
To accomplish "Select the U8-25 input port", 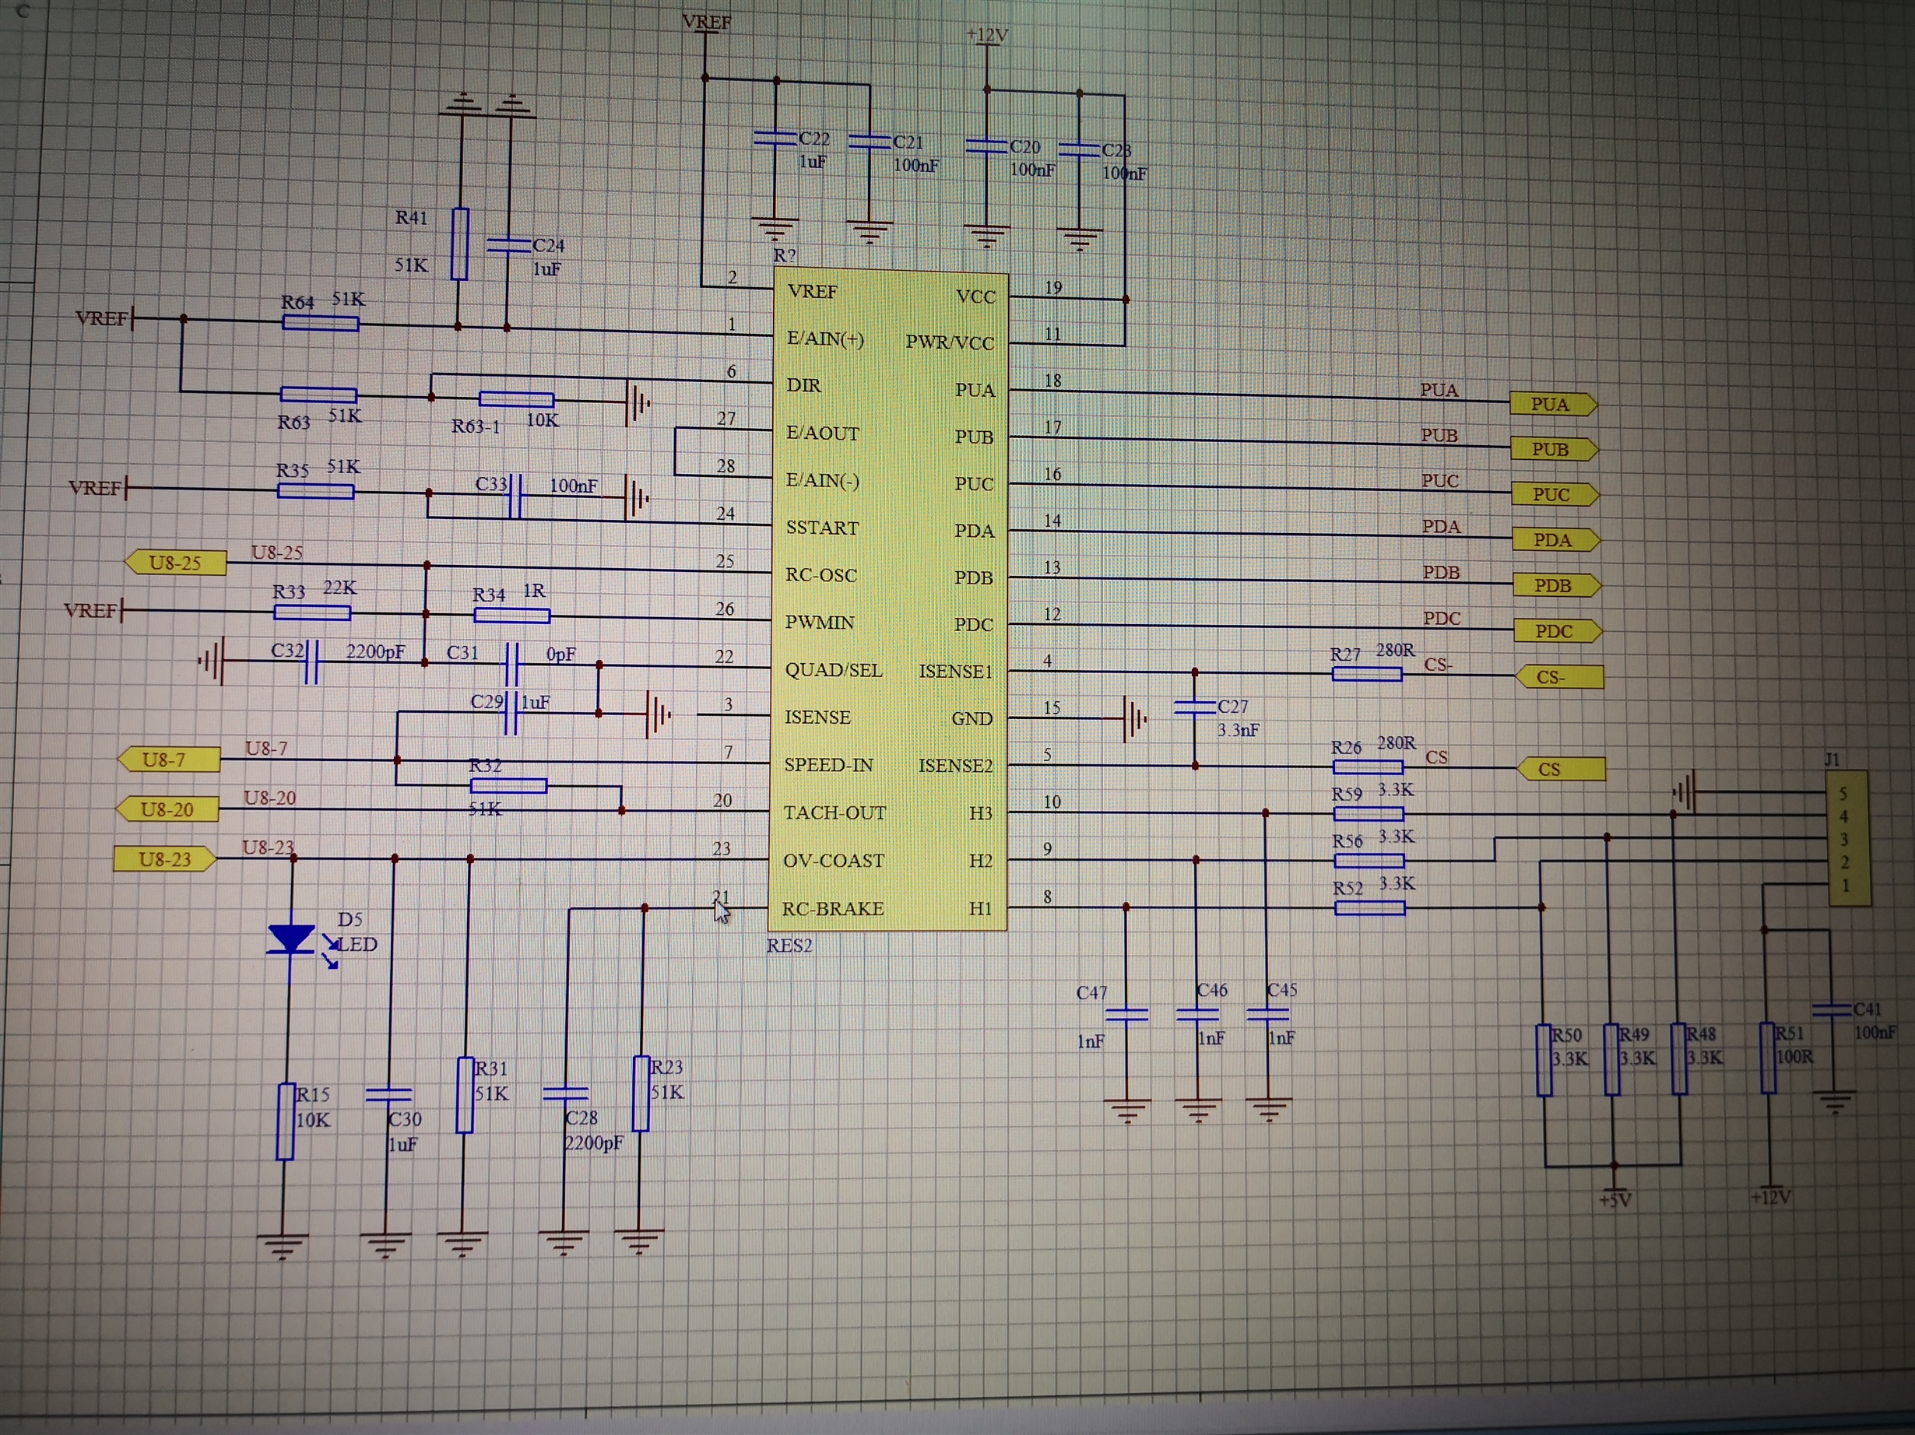I will pos(177,563).
